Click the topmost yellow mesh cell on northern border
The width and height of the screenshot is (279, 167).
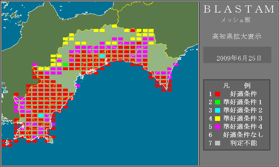click(x=114, y=26)
